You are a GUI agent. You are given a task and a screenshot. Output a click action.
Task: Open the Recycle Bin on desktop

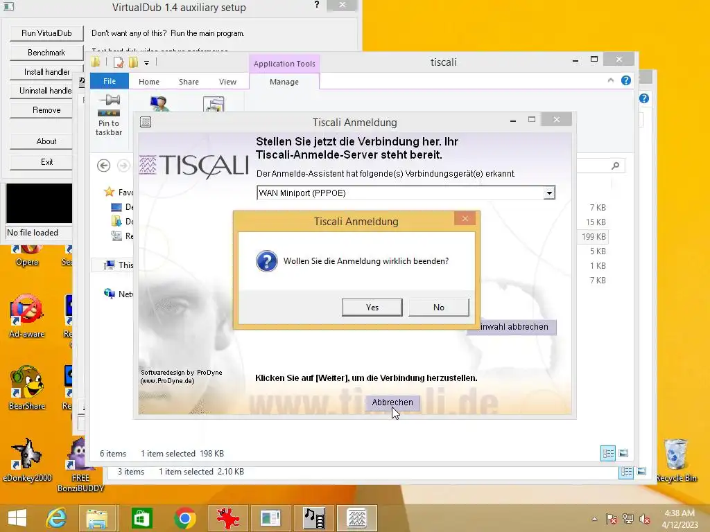coord(676,461)
